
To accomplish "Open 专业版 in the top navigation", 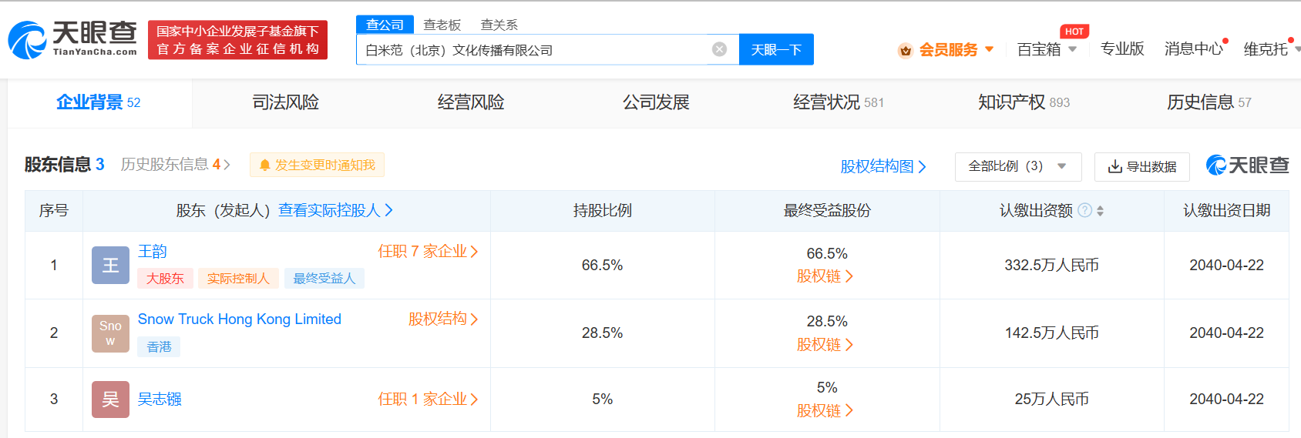I will click(1122, 49).
